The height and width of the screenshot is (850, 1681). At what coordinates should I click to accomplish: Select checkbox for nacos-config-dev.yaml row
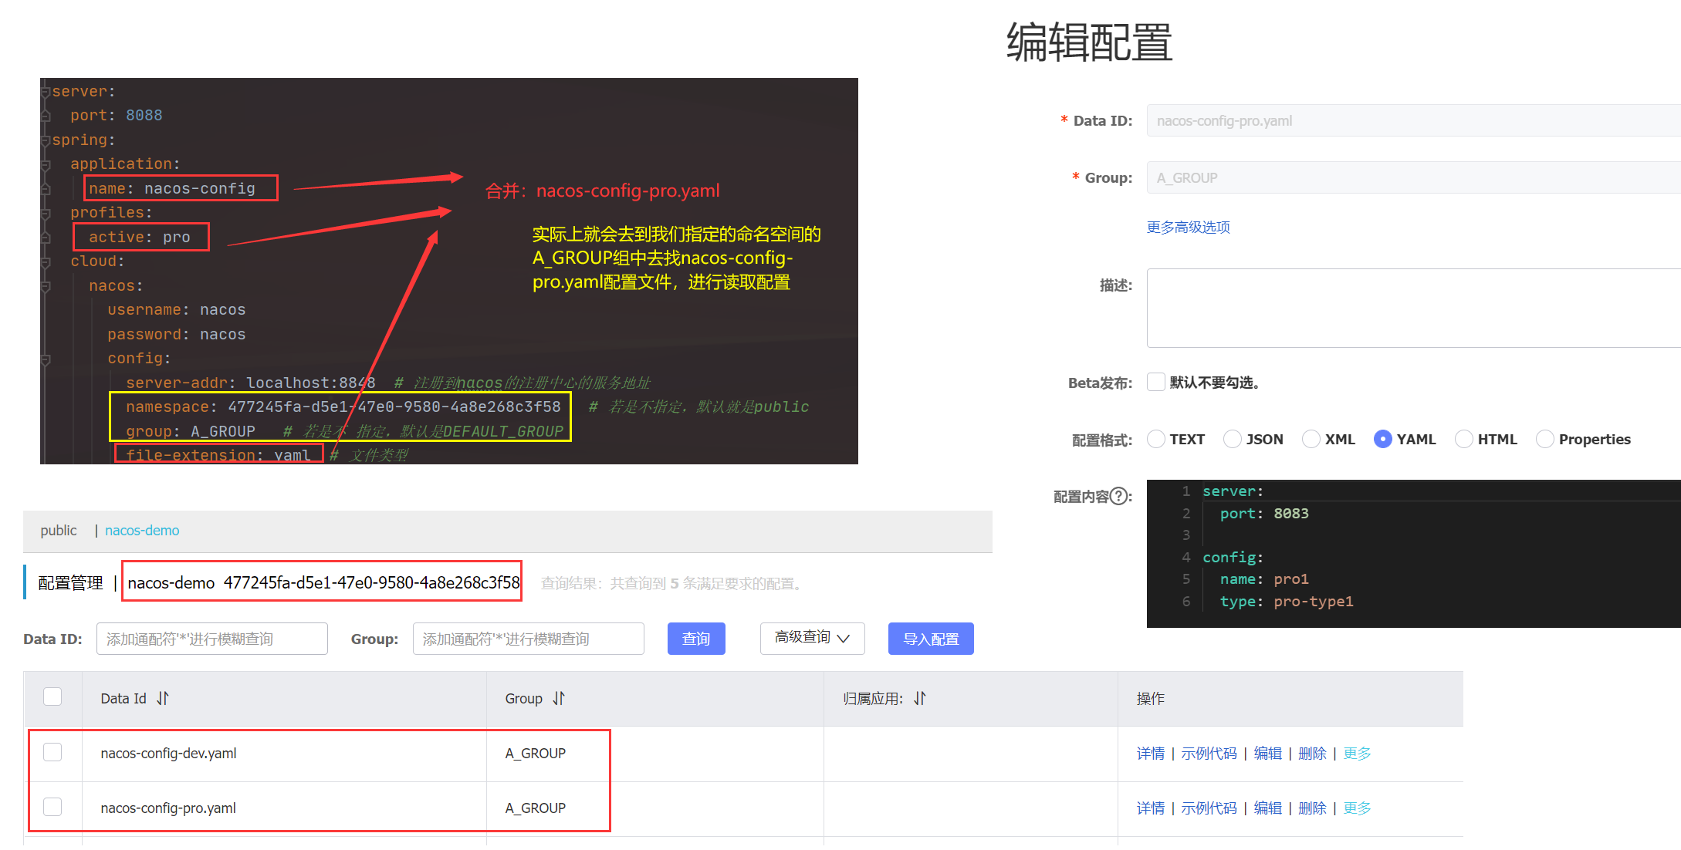[52, 752]
